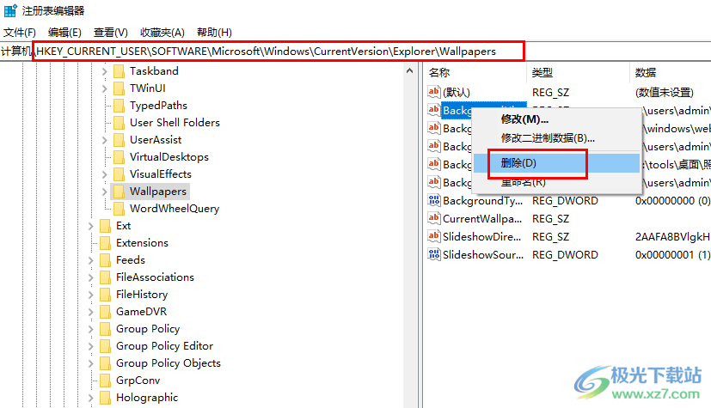The width and height of the screenshot is (711, 408).
Task: Open the 帮助(H) menu
Action: coord(214,33)
